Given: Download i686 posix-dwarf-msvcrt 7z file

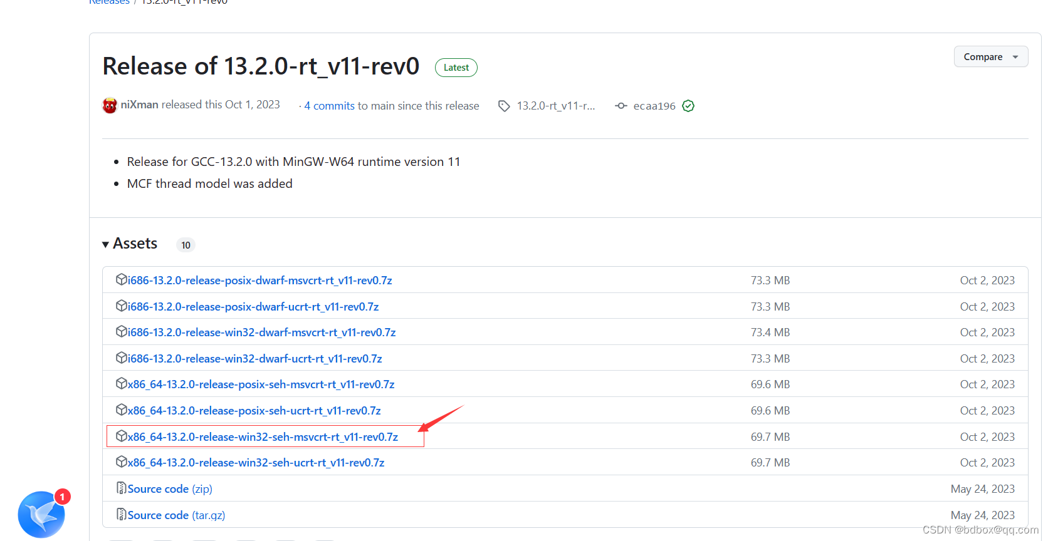Looking at the screenshot, I should pos(260,281).
